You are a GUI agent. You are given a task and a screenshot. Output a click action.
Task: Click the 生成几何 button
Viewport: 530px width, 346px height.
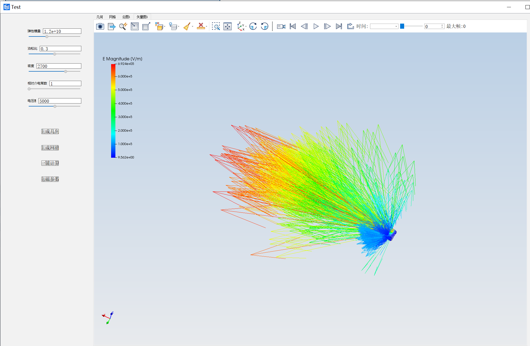[x=50, y=131]
